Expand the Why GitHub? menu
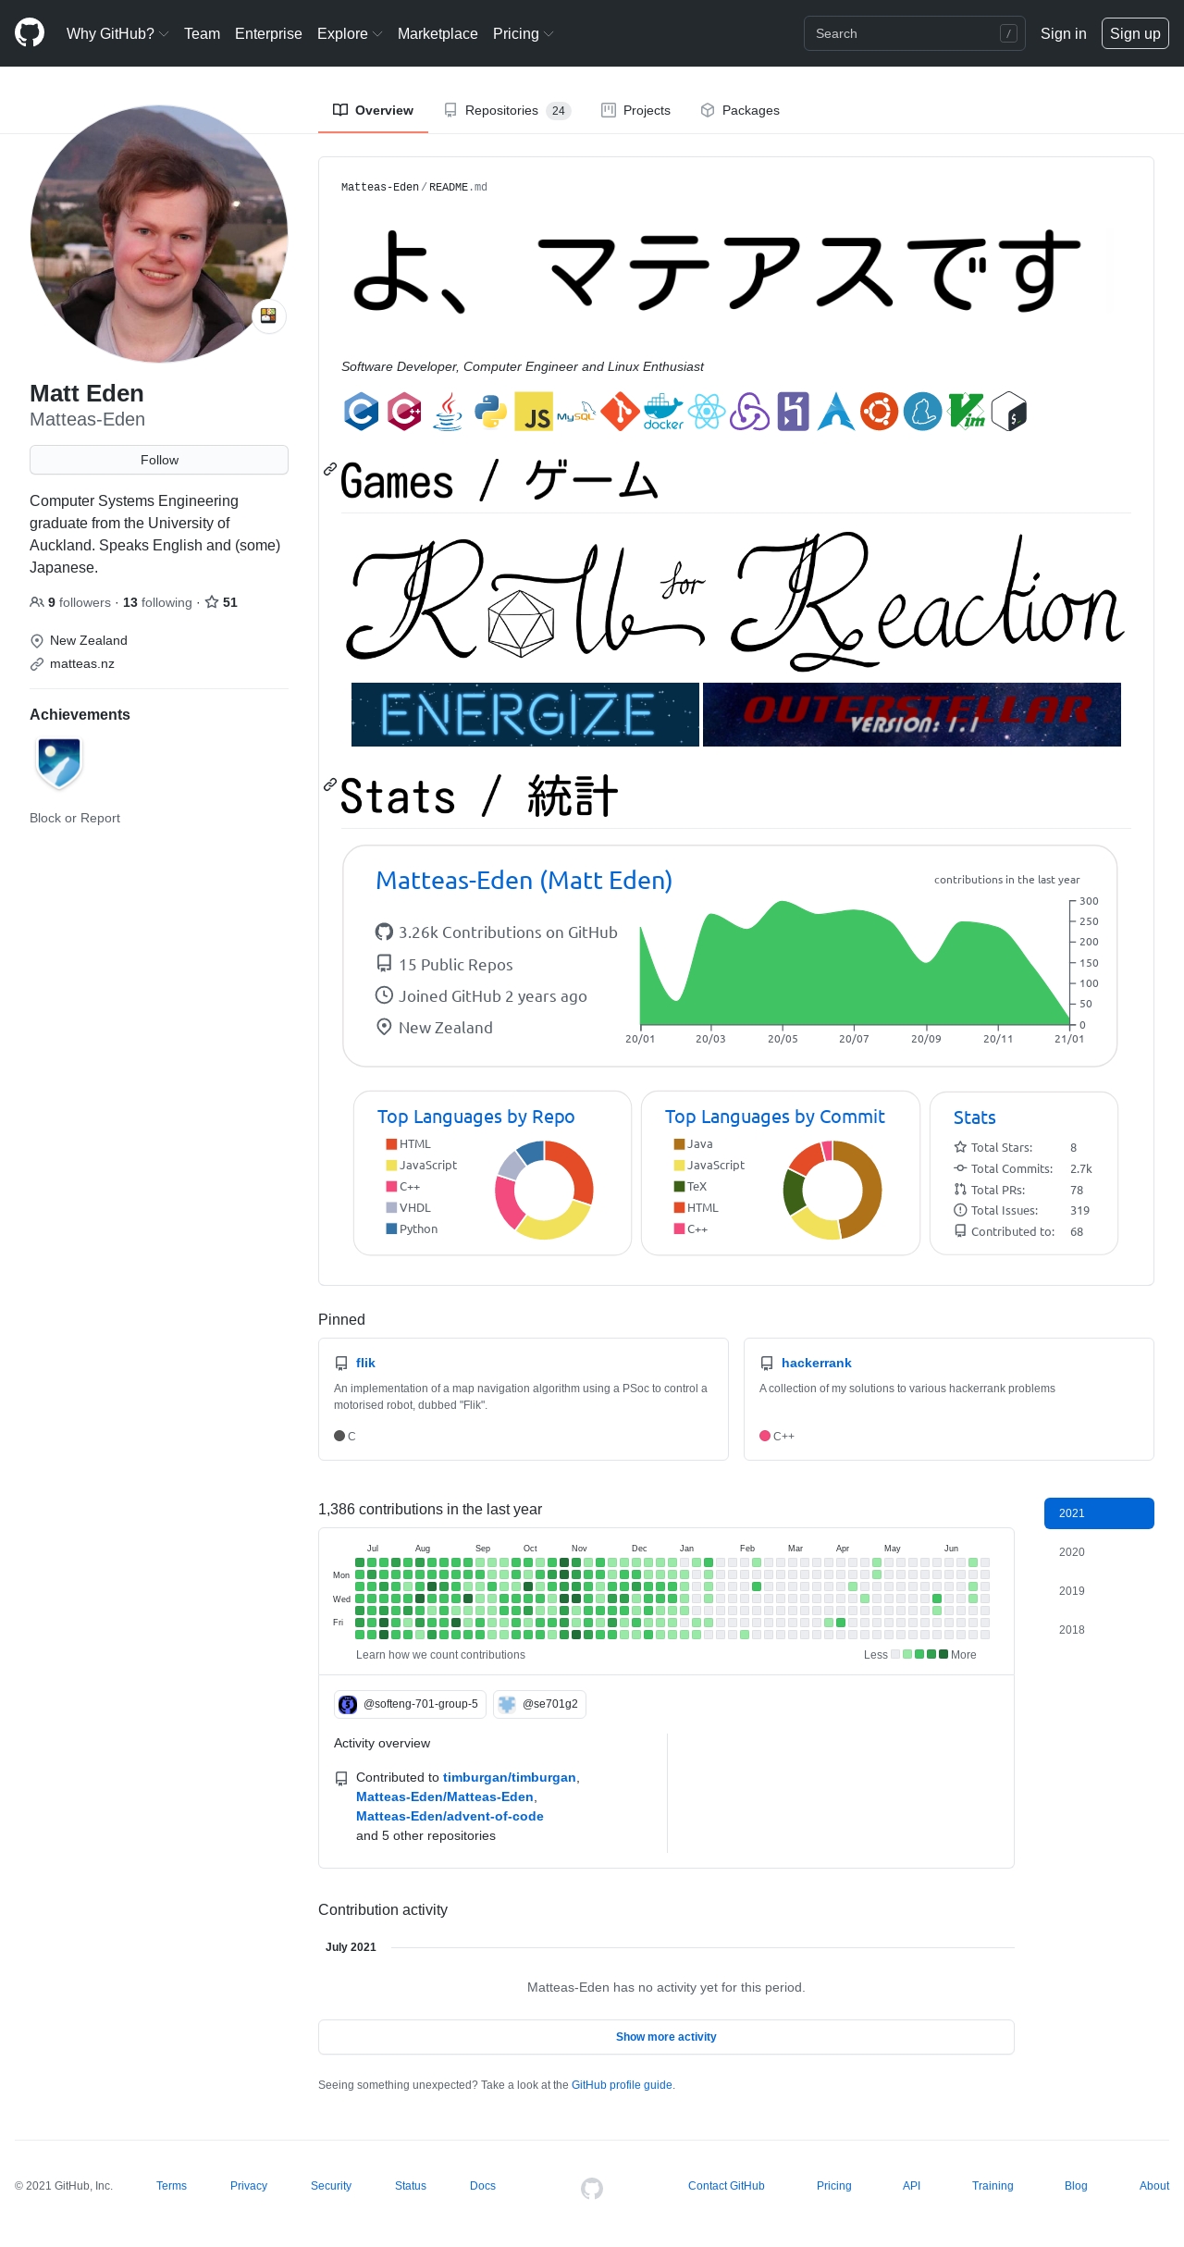The height and width of the screenshot is (2247, 1184). click(x=117, y=33)
